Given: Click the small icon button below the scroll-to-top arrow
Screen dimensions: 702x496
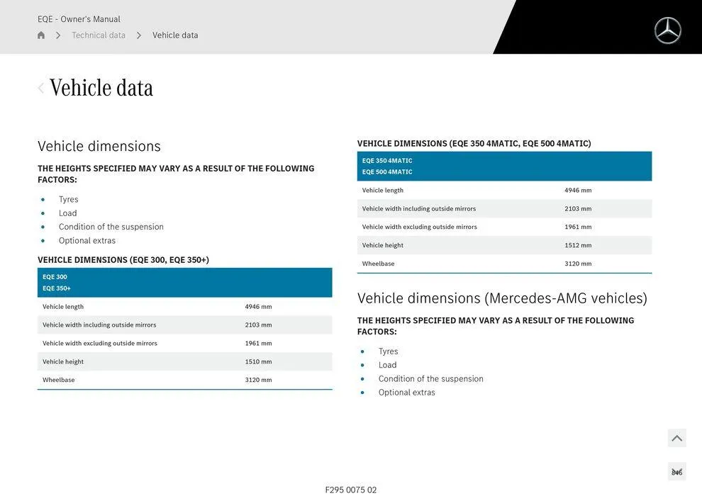Looking at the screenshot, I should tap(676, 472).
